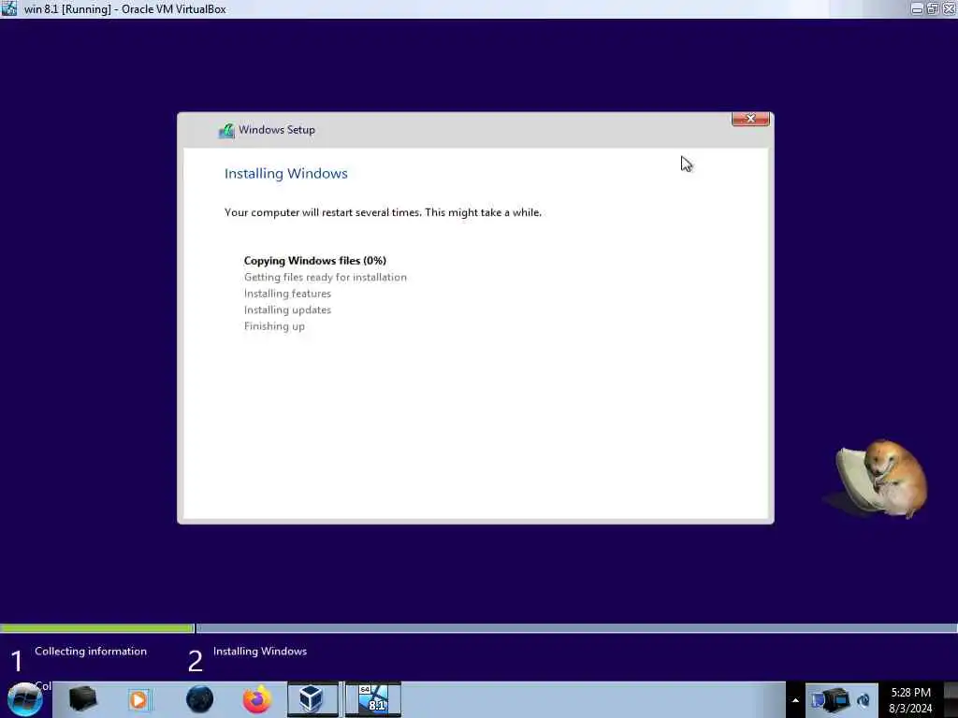The height and width of the screenshot is (718, 958).
Task: Click the Installing Windows heading
Action: [x=286, y=173]
